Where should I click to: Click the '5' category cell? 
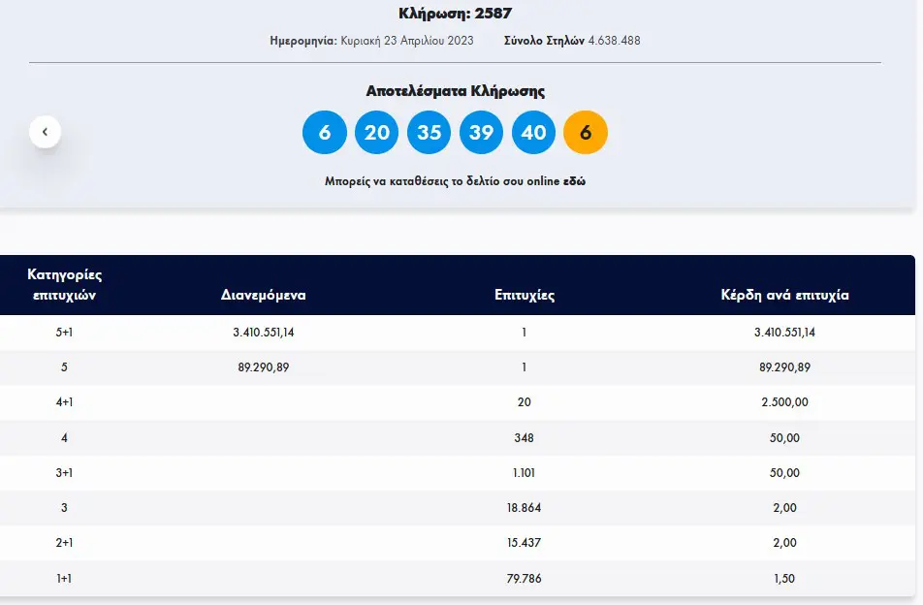click(64, 367)
